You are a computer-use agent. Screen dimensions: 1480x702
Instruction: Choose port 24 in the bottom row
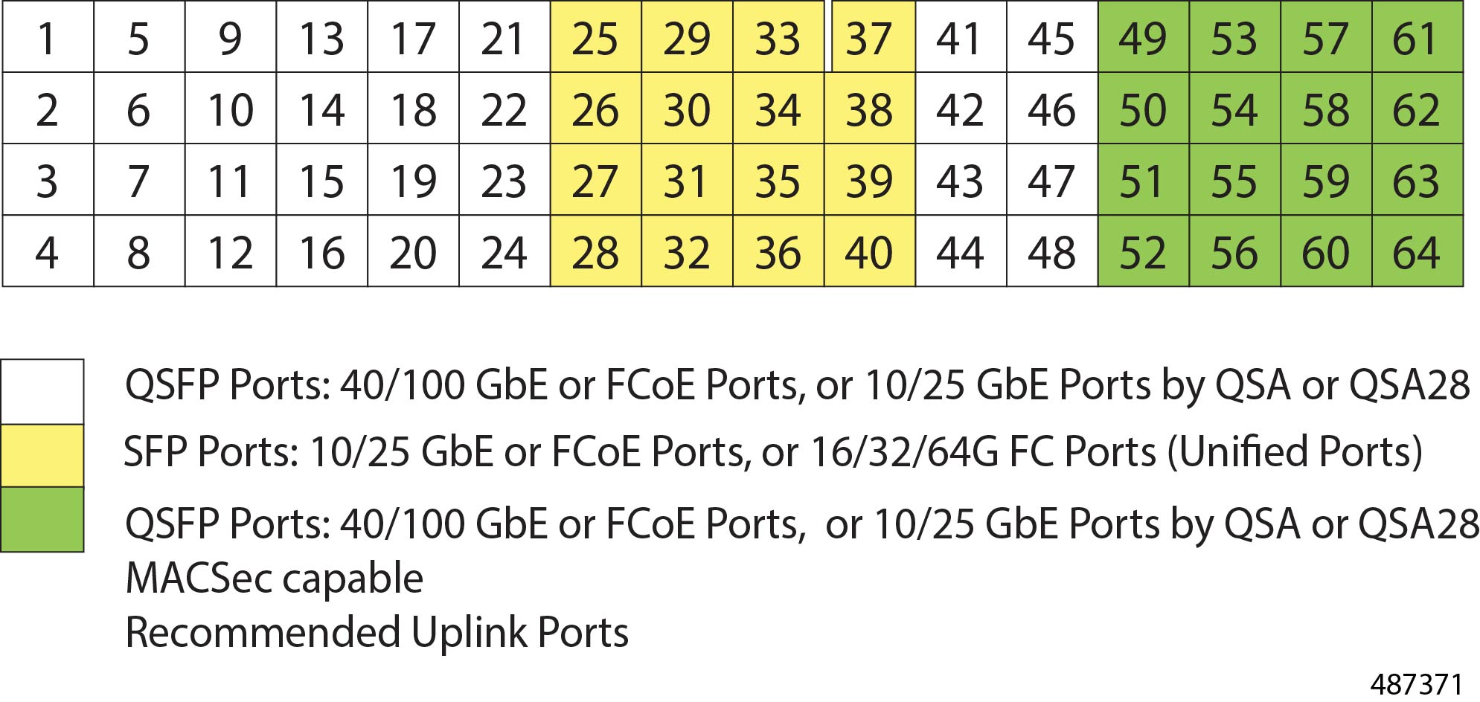coord(504,251)
